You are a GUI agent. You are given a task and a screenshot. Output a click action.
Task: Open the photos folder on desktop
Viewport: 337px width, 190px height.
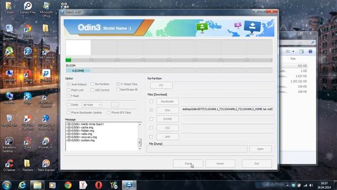click(x=46, y=30)
